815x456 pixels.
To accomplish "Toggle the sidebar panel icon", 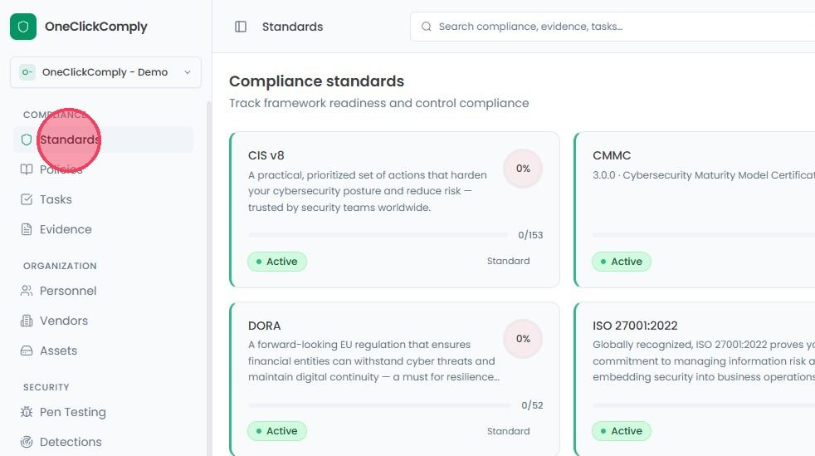I will click(x=241, y=27).
